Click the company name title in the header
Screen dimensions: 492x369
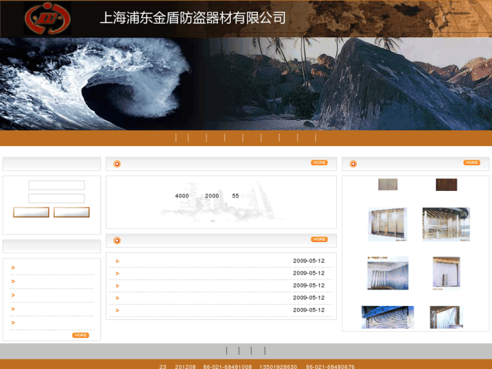[193, 18]
